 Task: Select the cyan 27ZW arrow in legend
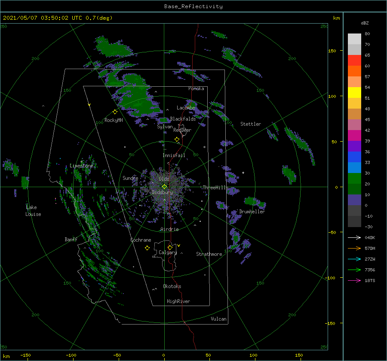pos(354,259)
